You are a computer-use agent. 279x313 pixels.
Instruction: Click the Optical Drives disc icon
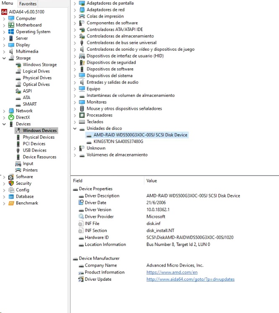point(18,85)
